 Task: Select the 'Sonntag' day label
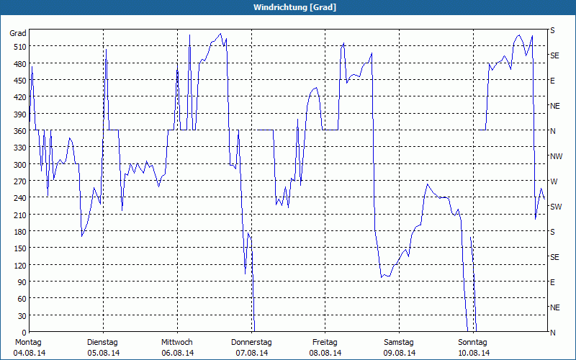(472, 342)
